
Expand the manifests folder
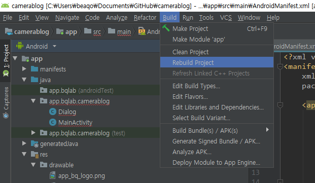pyautogui.click(x=24, y=69)
